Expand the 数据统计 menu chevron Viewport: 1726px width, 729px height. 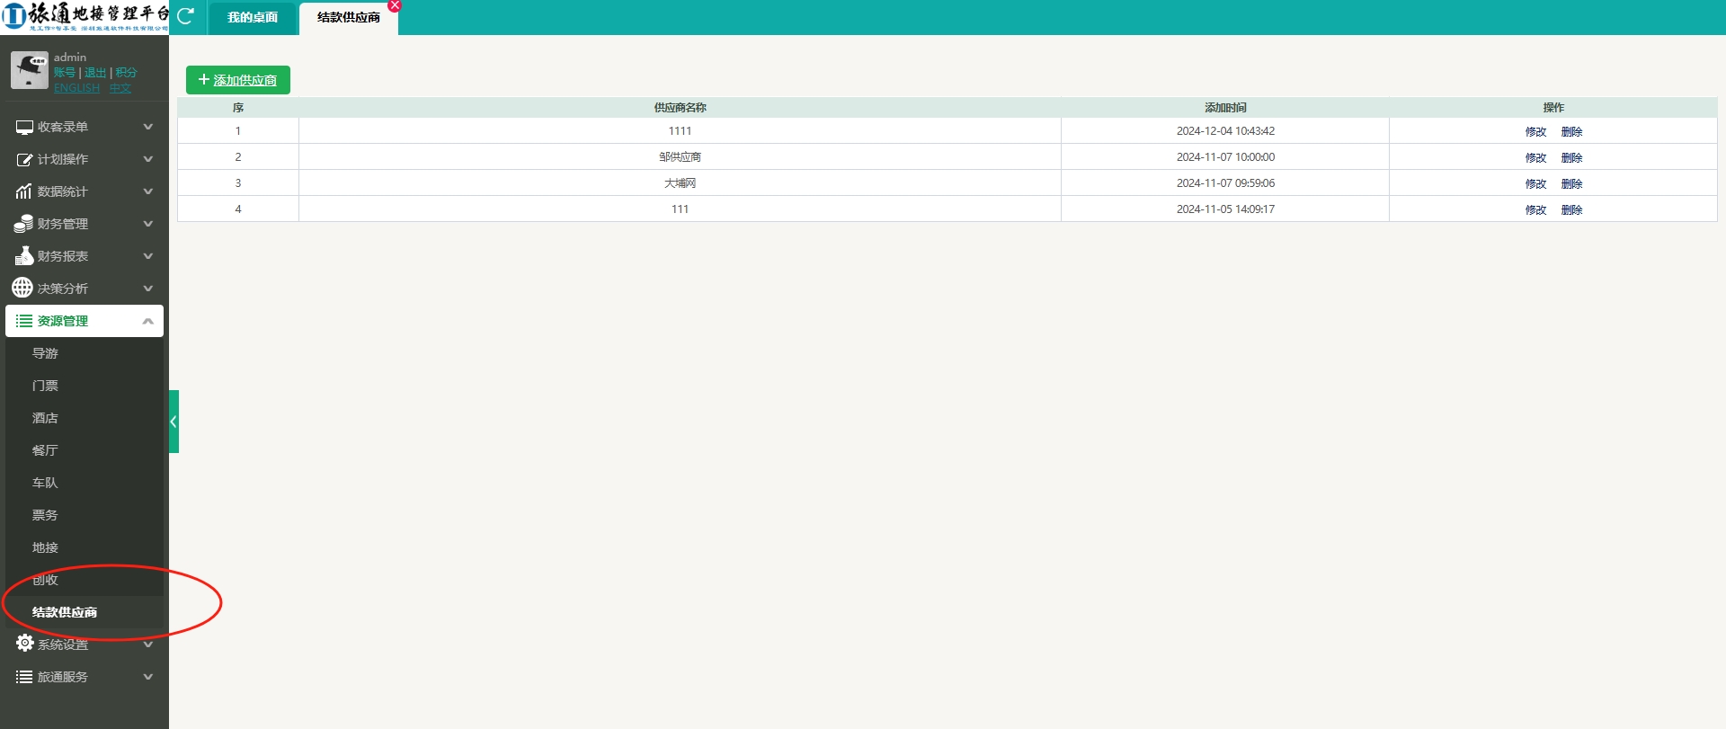click(x=148, y=191)
